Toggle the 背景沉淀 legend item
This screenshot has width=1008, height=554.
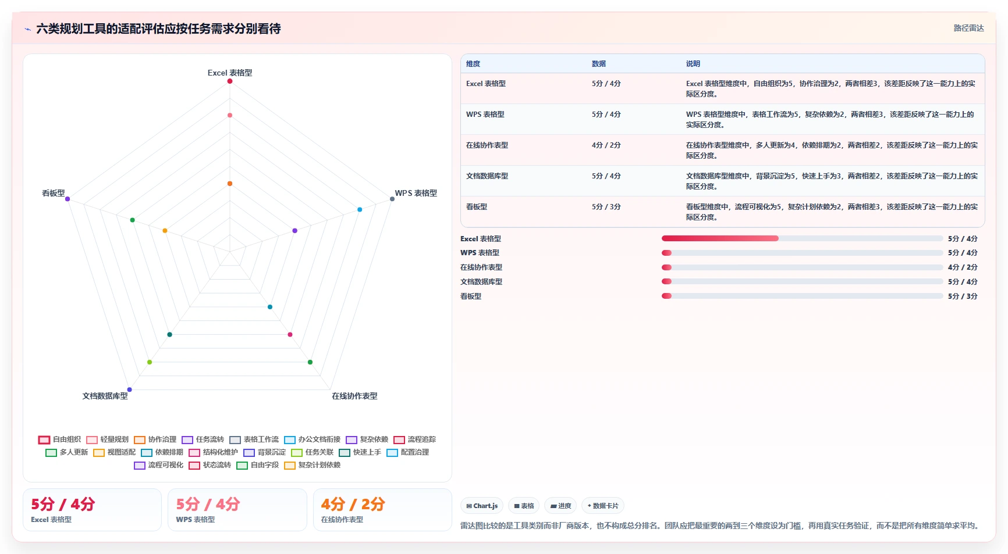pos(264,452)
